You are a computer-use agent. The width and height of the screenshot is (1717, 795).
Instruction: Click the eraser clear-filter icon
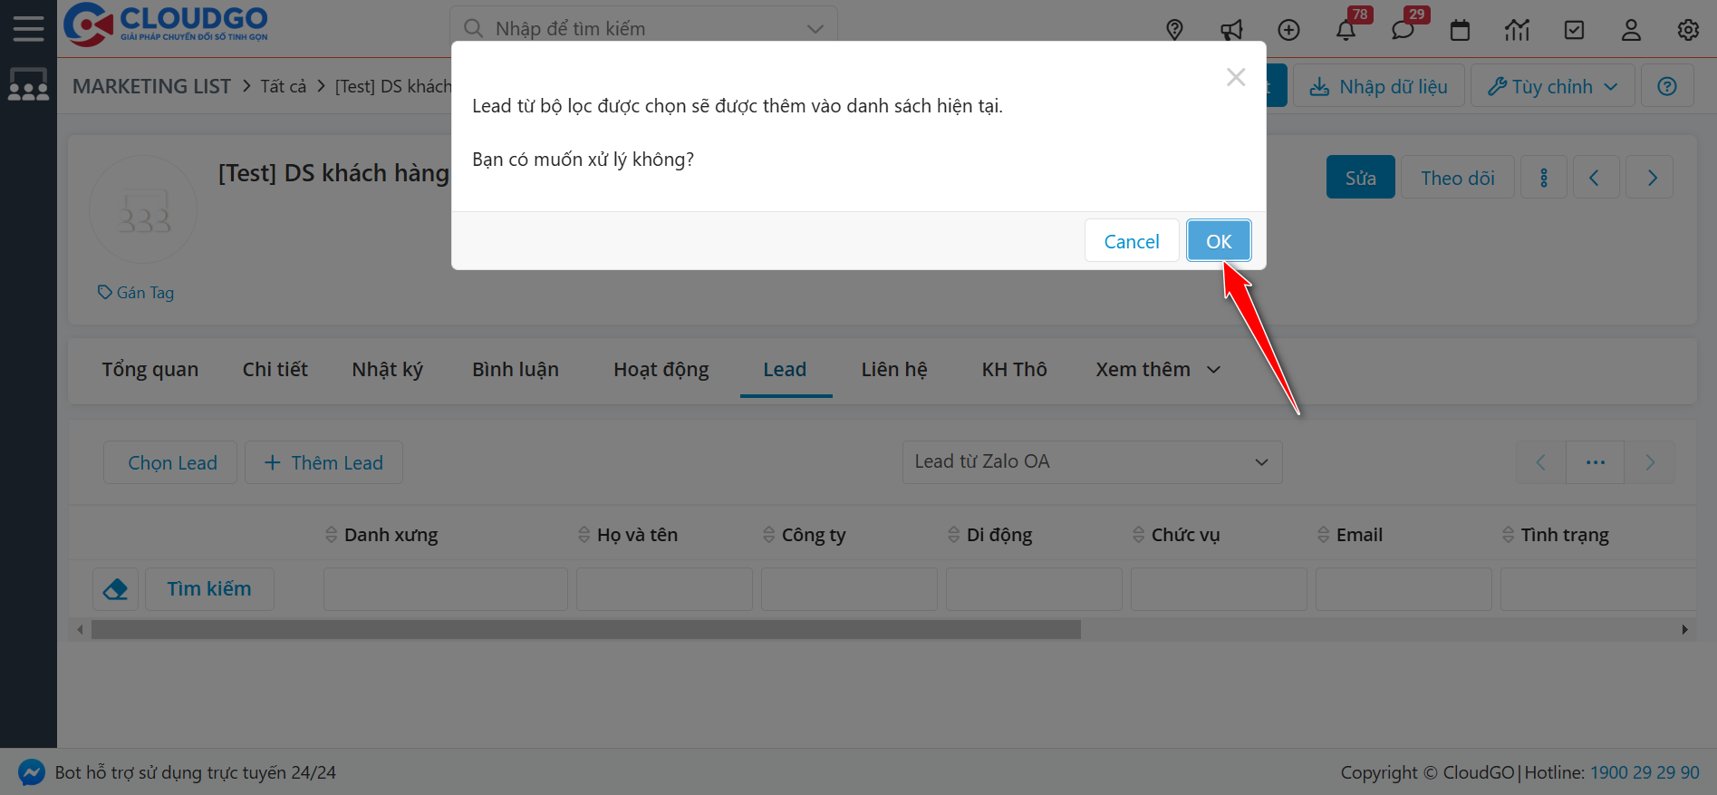116,589
